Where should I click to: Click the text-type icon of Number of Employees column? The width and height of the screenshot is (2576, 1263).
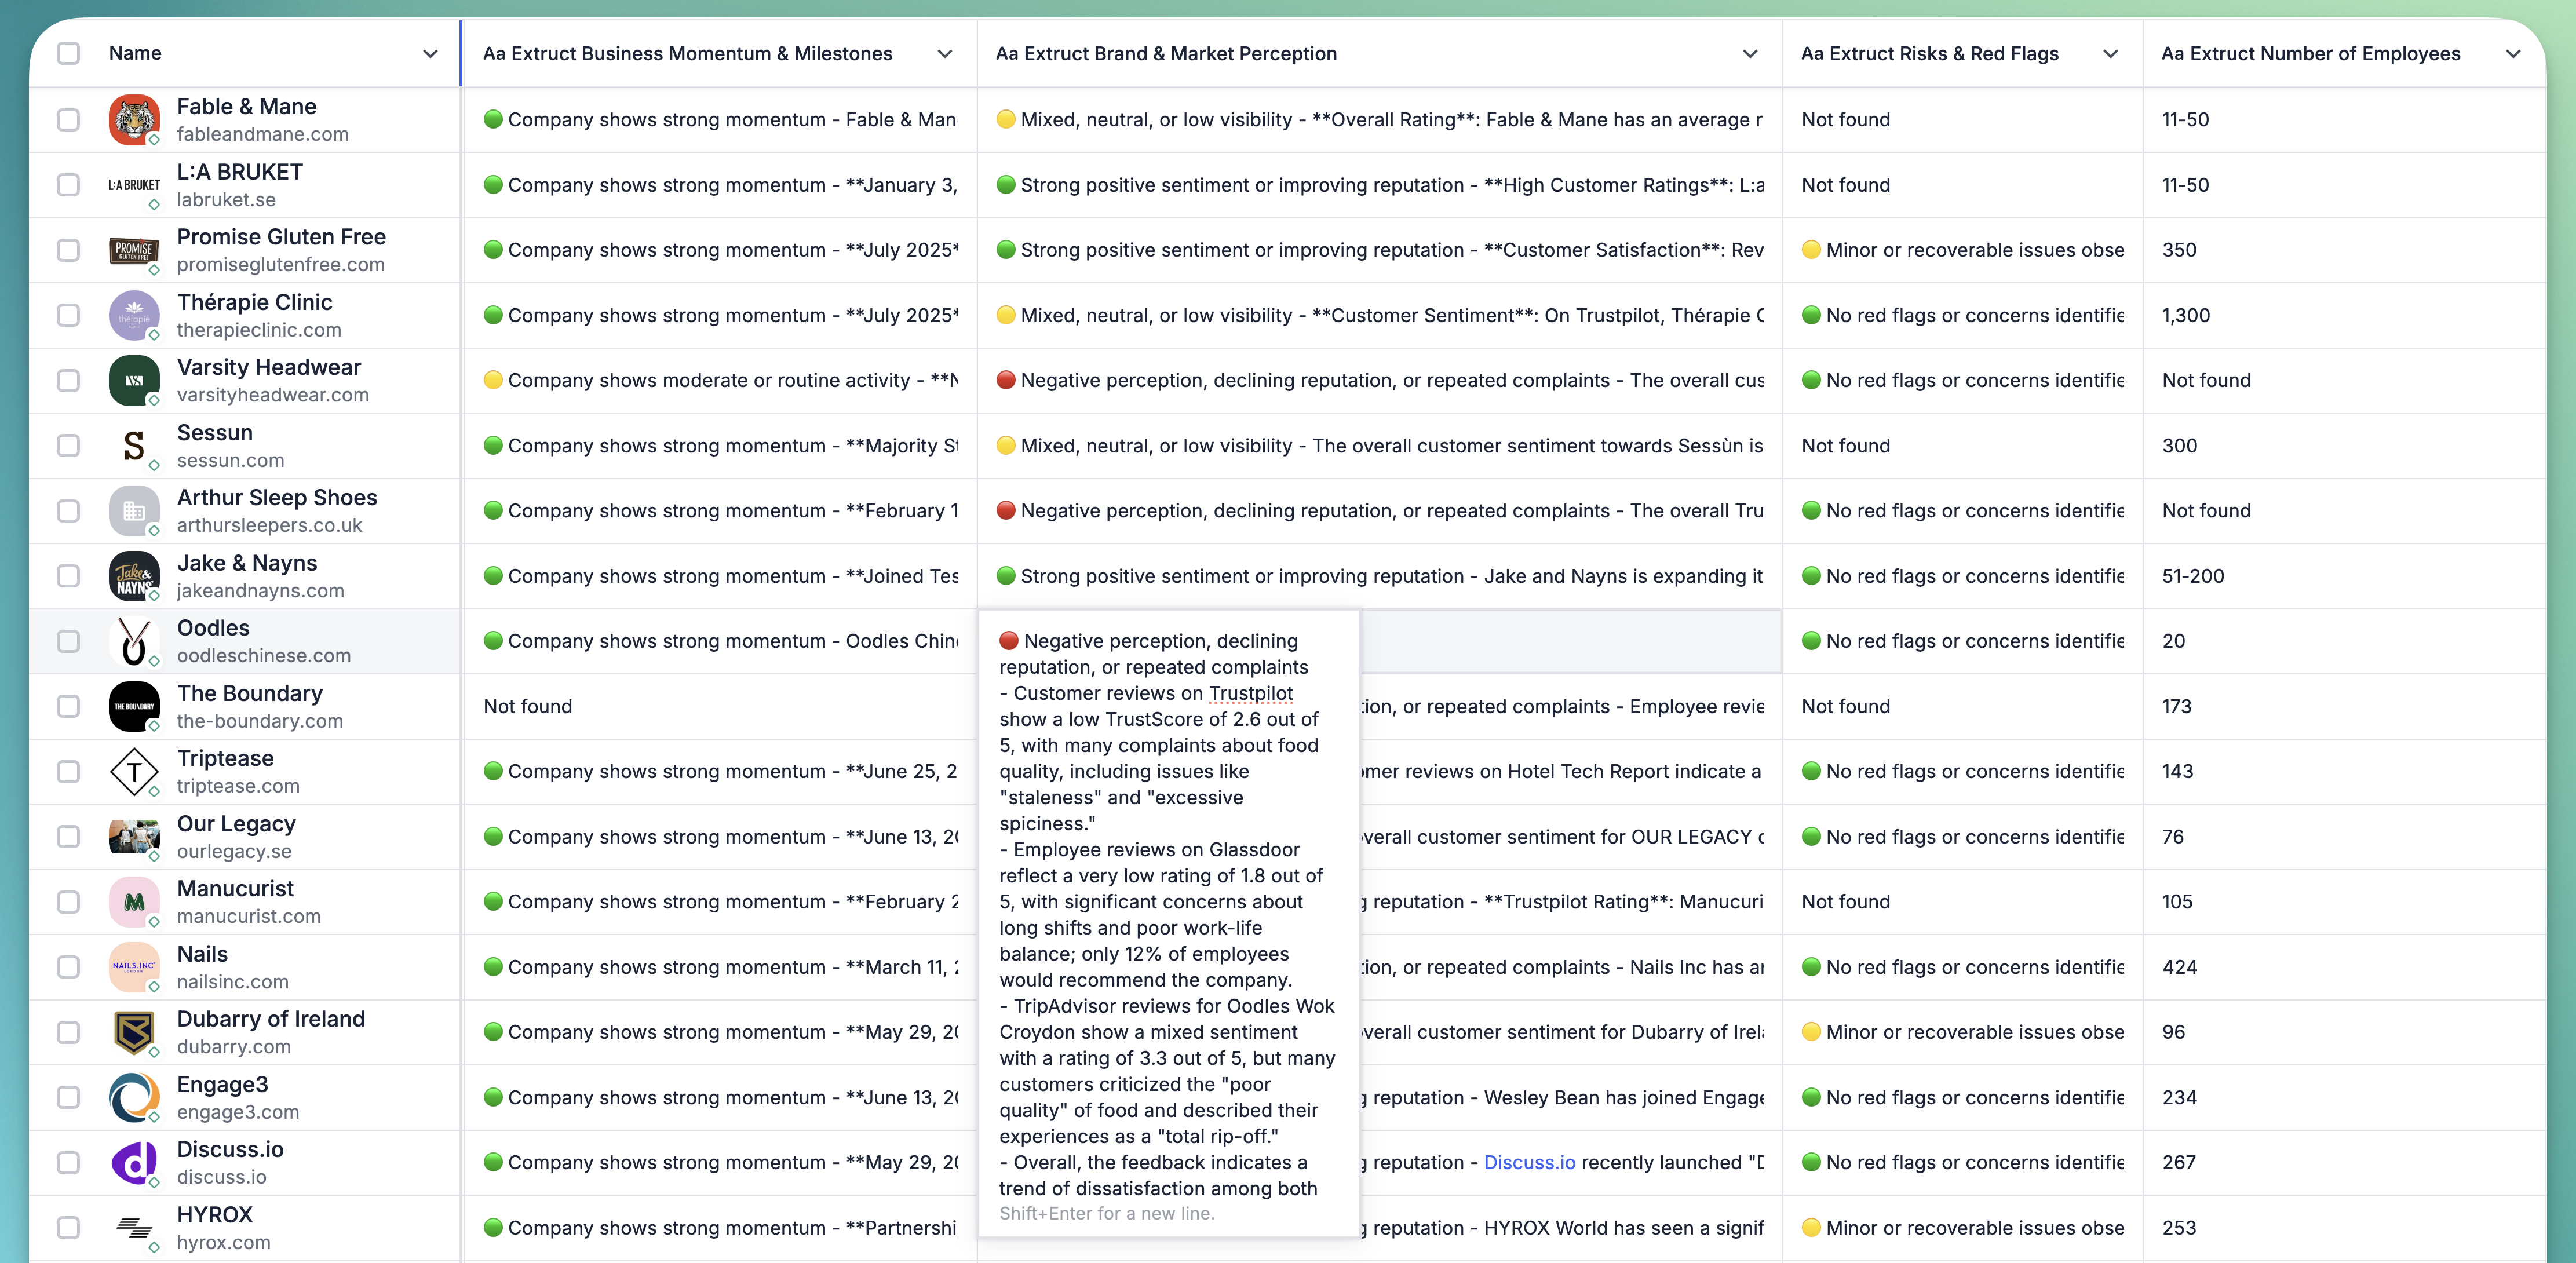click(2172, 54)
